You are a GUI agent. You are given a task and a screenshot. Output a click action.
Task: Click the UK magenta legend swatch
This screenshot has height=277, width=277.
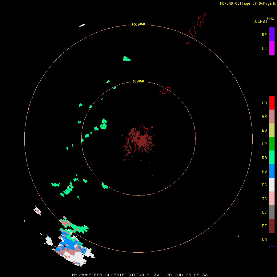[x=272, y=48]
